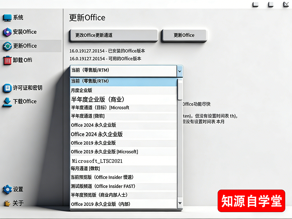Choose 月度企业版 from the list

[x=109, y=90]
